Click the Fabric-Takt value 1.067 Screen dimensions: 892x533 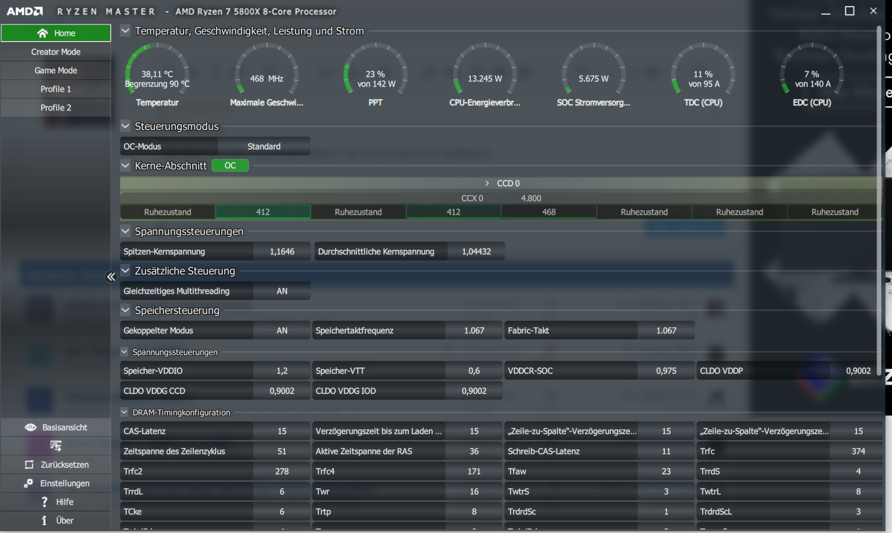tap(666, 330)
